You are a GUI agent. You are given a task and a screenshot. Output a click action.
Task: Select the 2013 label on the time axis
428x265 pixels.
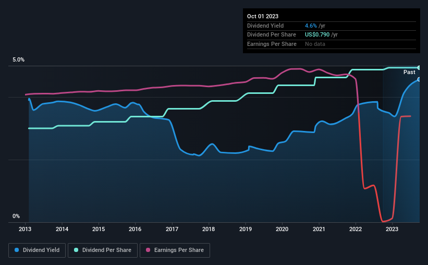25,229
